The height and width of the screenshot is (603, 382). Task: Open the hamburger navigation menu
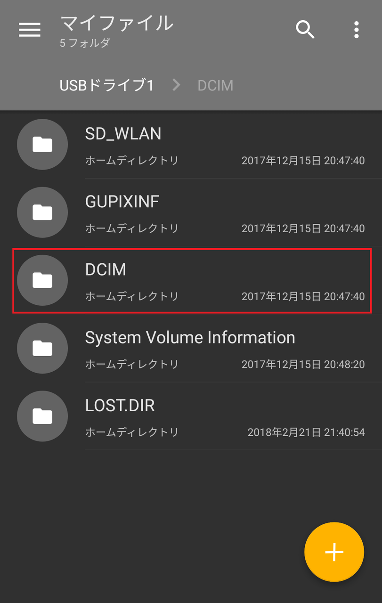[x=30, y=30]
